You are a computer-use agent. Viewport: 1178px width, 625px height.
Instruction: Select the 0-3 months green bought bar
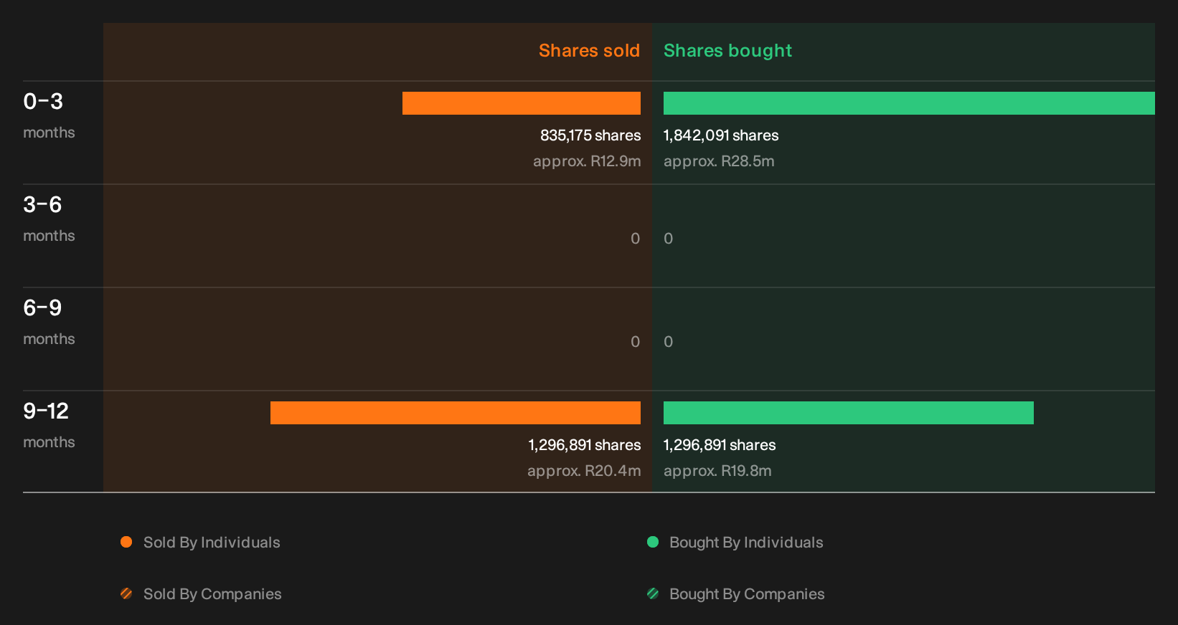(x=909, y=103)
